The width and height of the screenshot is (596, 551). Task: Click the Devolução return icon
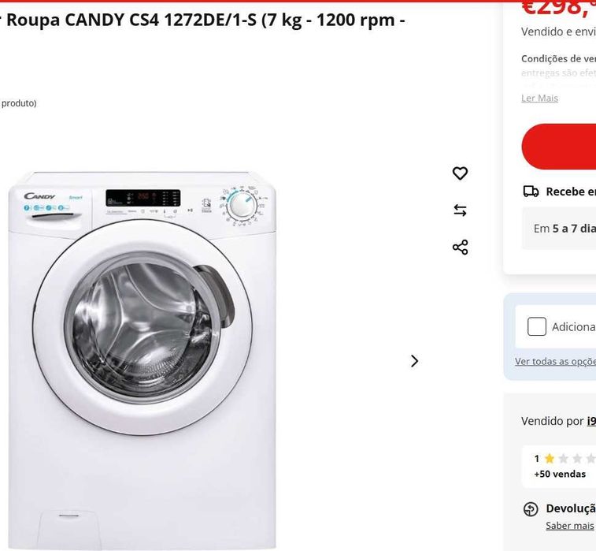(531, 509)
